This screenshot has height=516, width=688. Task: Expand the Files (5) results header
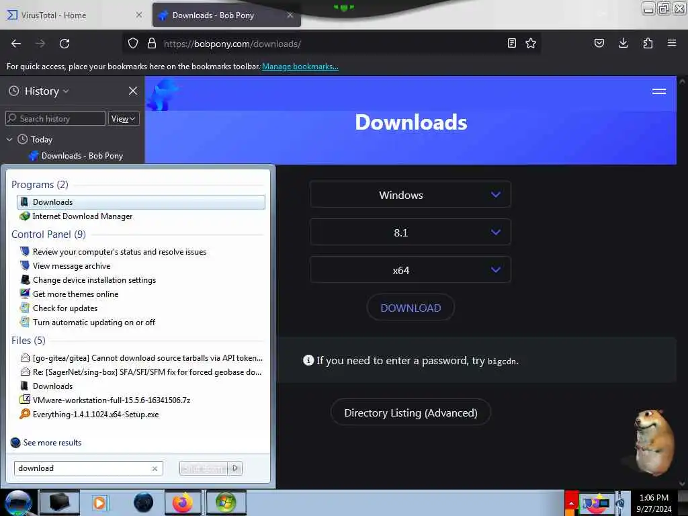coord(28,341)
